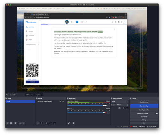Remove selected scene with the trash icon

click(x=11, y=123)
